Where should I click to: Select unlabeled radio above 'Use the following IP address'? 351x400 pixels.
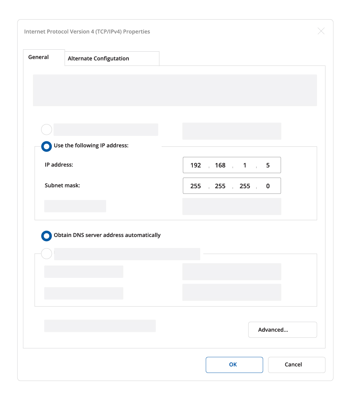47,130
